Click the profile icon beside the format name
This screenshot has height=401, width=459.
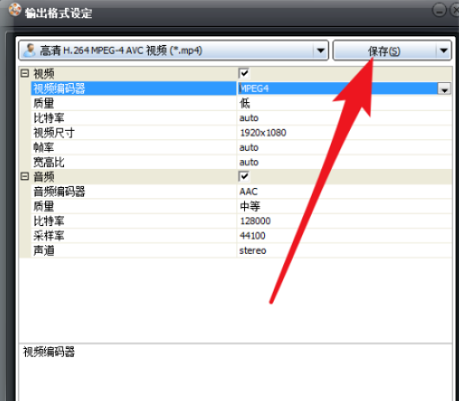[x=29, y=50]
